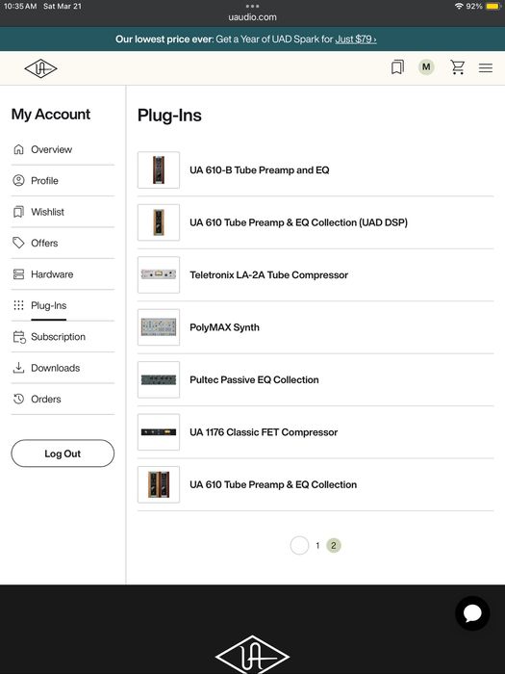Open the wishlist bookmark icon in header

click(397, 67)
